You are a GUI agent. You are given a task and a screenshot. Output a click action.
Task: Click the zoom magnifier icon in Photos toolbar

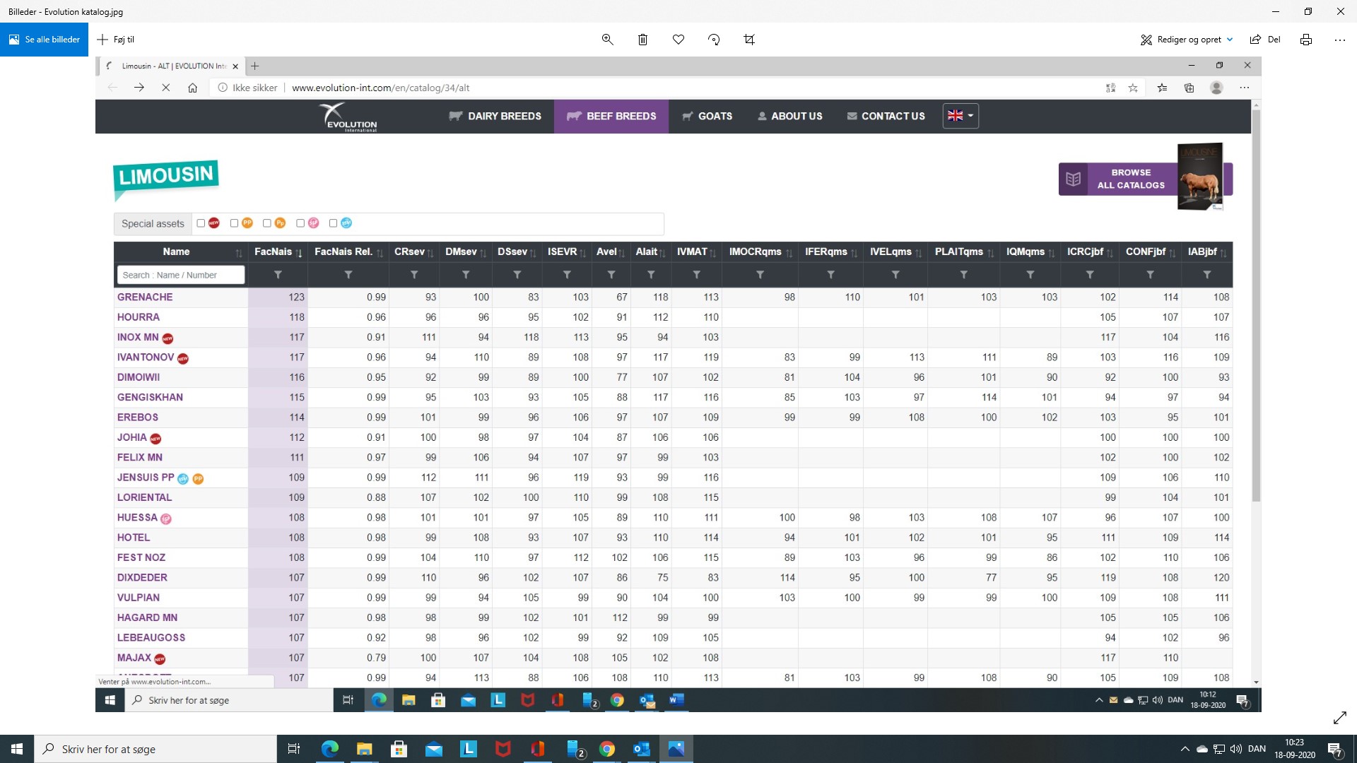[607, 40]
